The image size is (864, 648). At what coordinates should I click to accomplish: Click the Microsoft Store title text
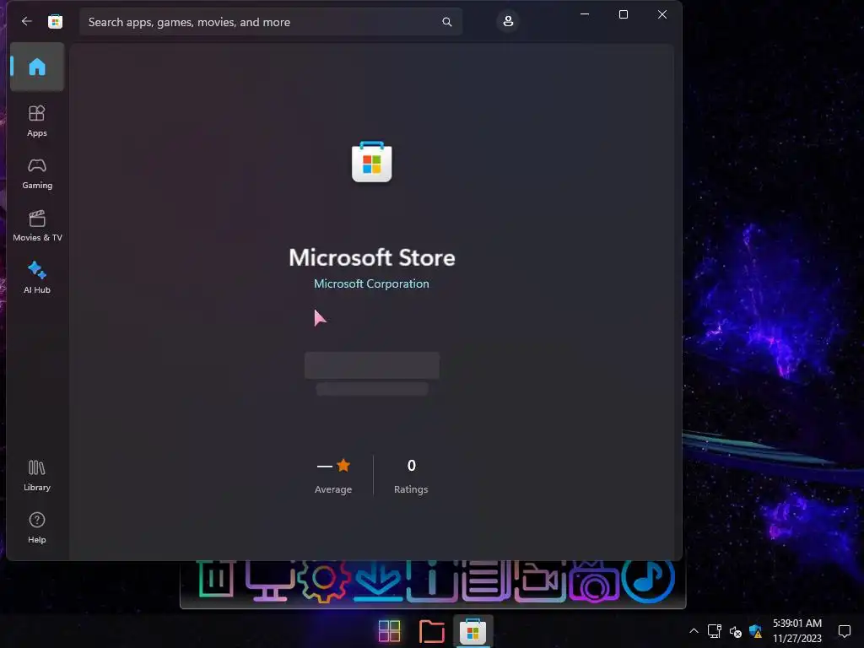(x=372, y=257)
